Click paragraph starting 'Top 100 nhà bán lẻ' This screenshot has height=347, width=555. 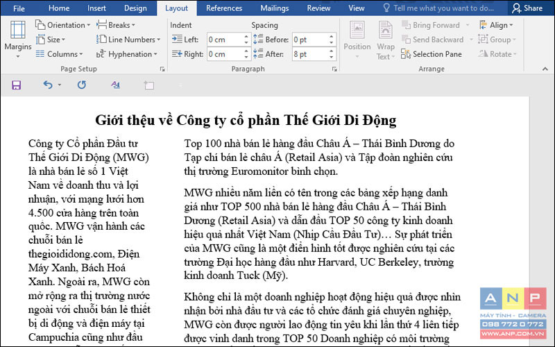tap(319, 158)
